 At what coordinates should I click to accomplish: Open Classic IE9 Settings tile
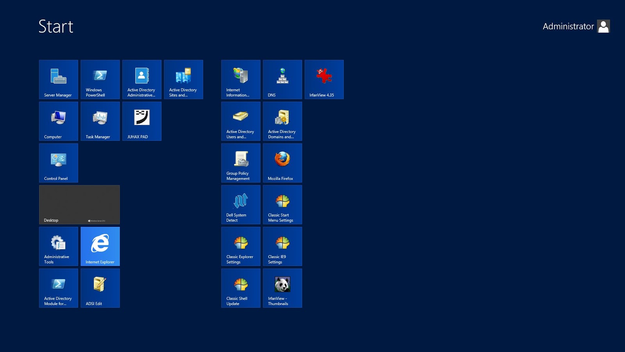tap(282, 246)
